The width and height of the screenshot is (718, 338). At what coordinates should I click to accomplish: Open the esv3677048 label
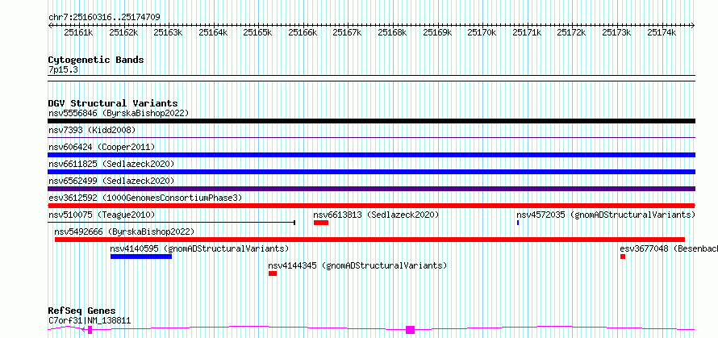tap(669, 248)
